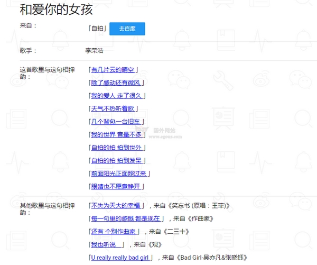Follow the link 前面阳光正面照过来
Screen dimensions: 317x265
tap(119, 173)
